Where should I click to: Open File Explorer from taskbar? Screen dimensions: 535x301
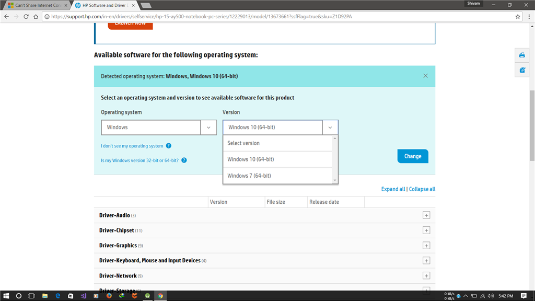(x=45, y=296)
